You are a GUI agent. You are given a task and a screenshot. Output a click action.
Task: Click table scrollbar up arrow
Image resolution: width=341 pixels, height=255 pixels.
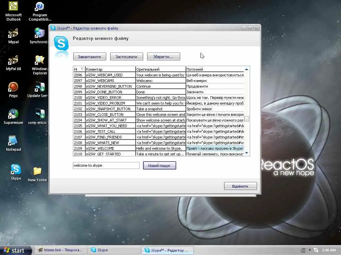pos(247,69)
